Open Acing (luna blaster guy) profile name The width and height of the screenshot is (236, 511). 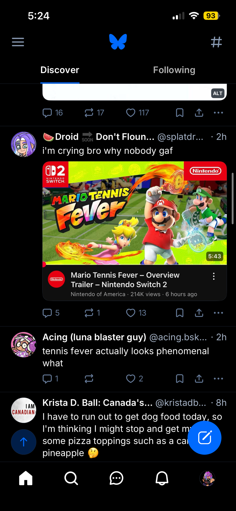tap(94, 337)
